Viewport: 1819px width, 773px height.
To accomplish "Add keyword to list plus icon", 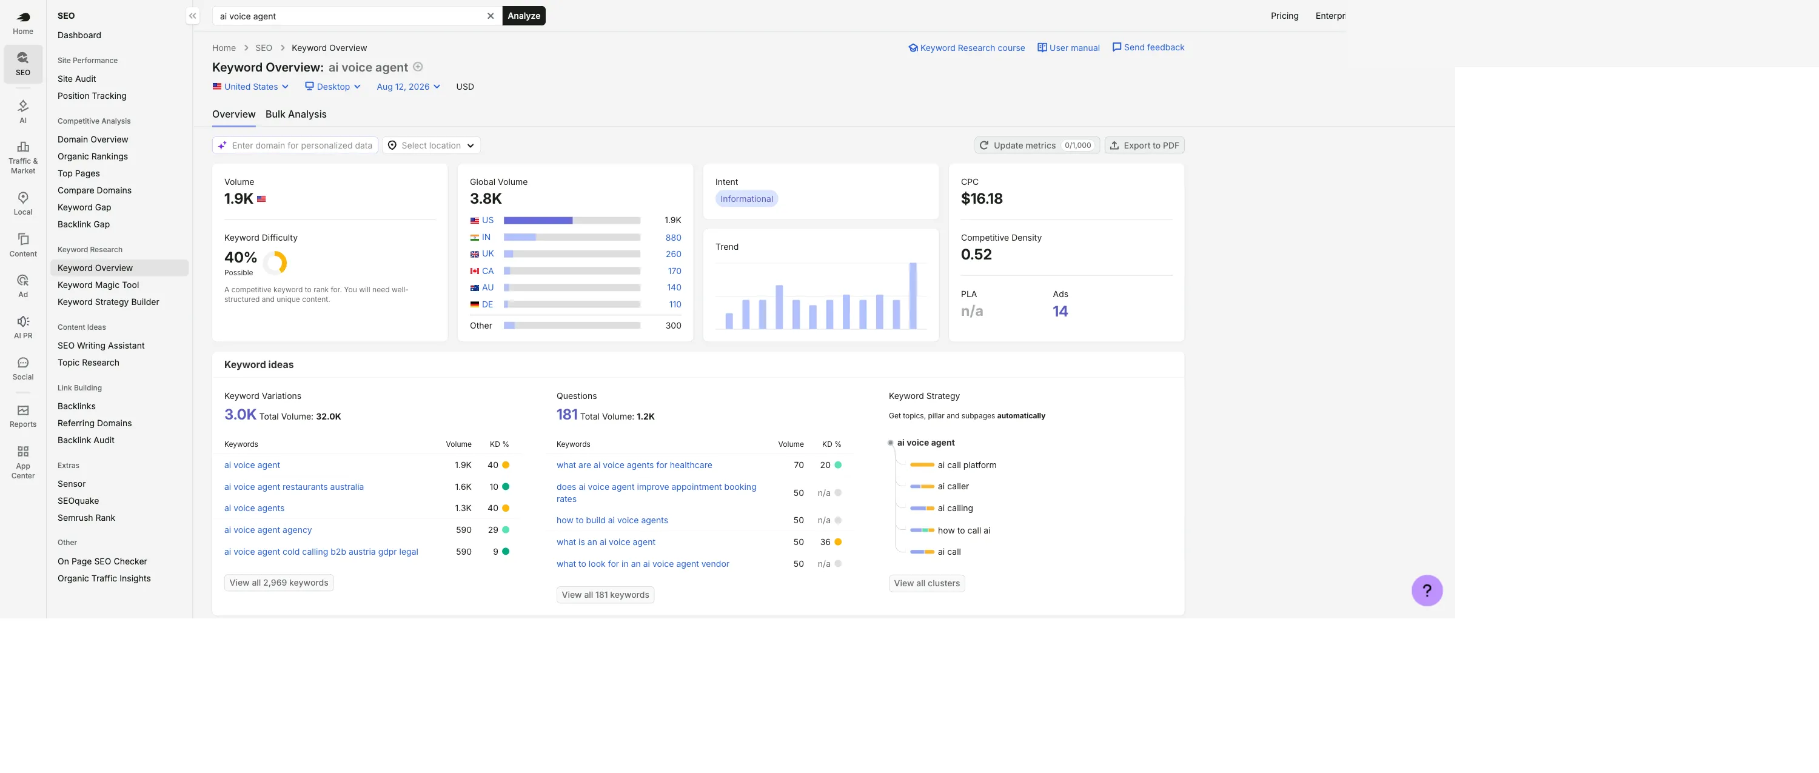I will tap(417, 67).
